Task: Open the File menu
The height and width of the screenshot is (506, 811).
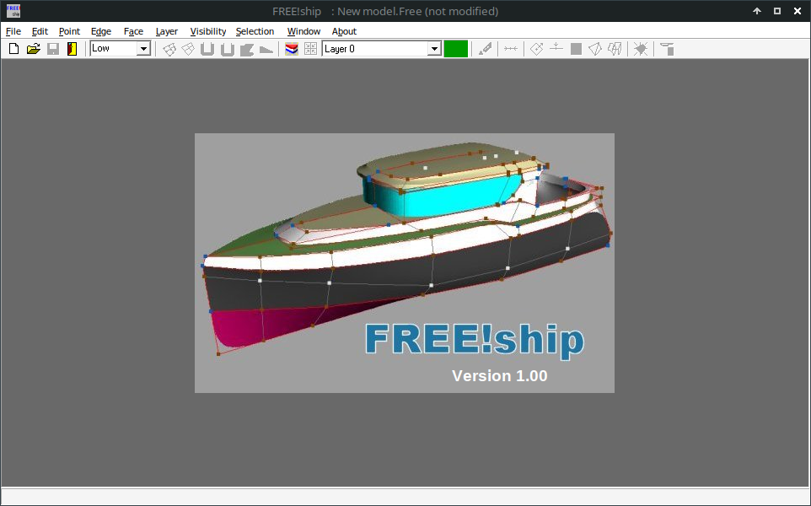Action: (13, 31)
